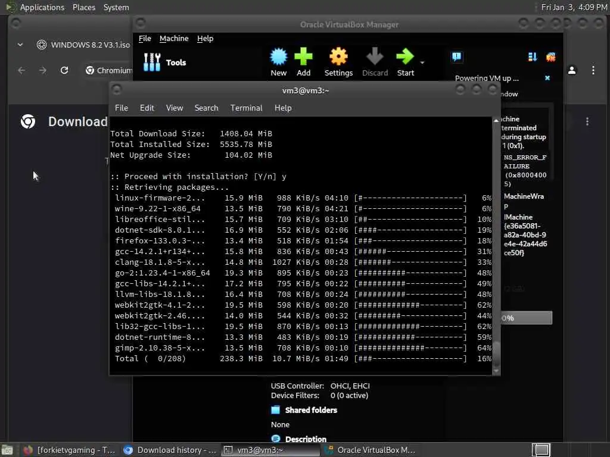Open the terminal File menu
The image size is (610, 457).
pyautogui.click(x=122, y=108)
